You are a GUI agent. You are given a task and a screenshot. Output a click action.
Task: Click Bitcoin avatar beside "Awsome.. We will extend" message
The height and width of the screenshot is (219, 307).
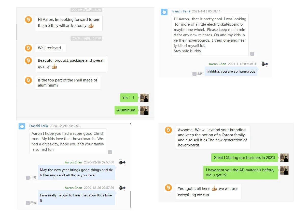click(x=168, y=130)
